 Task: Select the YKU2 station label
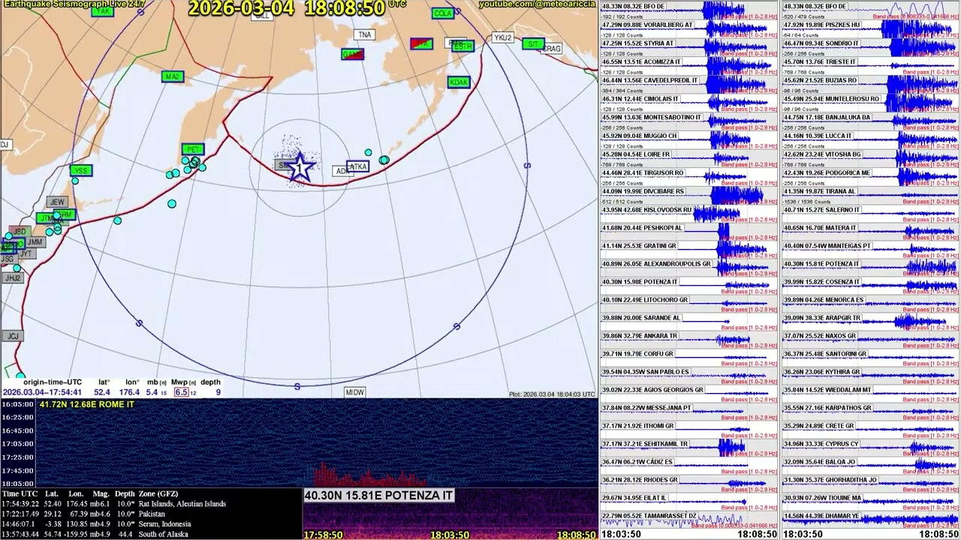click(x=503, y=37)
